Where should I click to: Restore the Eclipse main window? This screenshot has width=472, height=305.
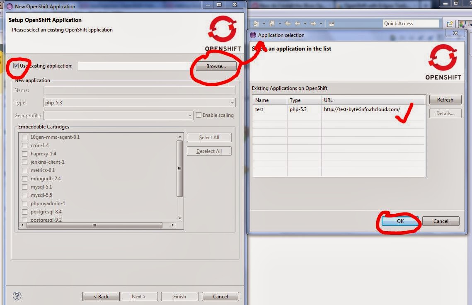[456, 3]
